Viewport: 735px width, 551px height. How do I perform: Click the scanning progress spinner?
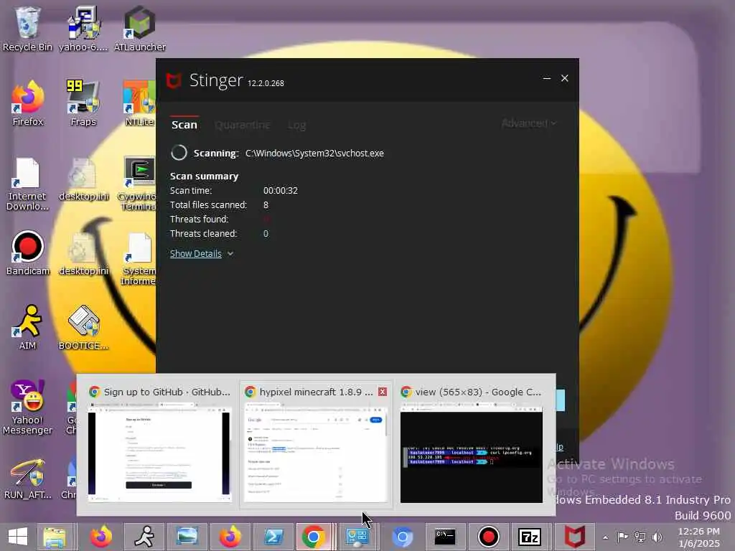179,153
